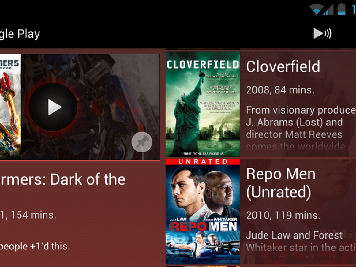Play the Transformers movie trailer
The height and width of the screenshot is (267, 356).
pyautogui.click(x=53, y=107)
